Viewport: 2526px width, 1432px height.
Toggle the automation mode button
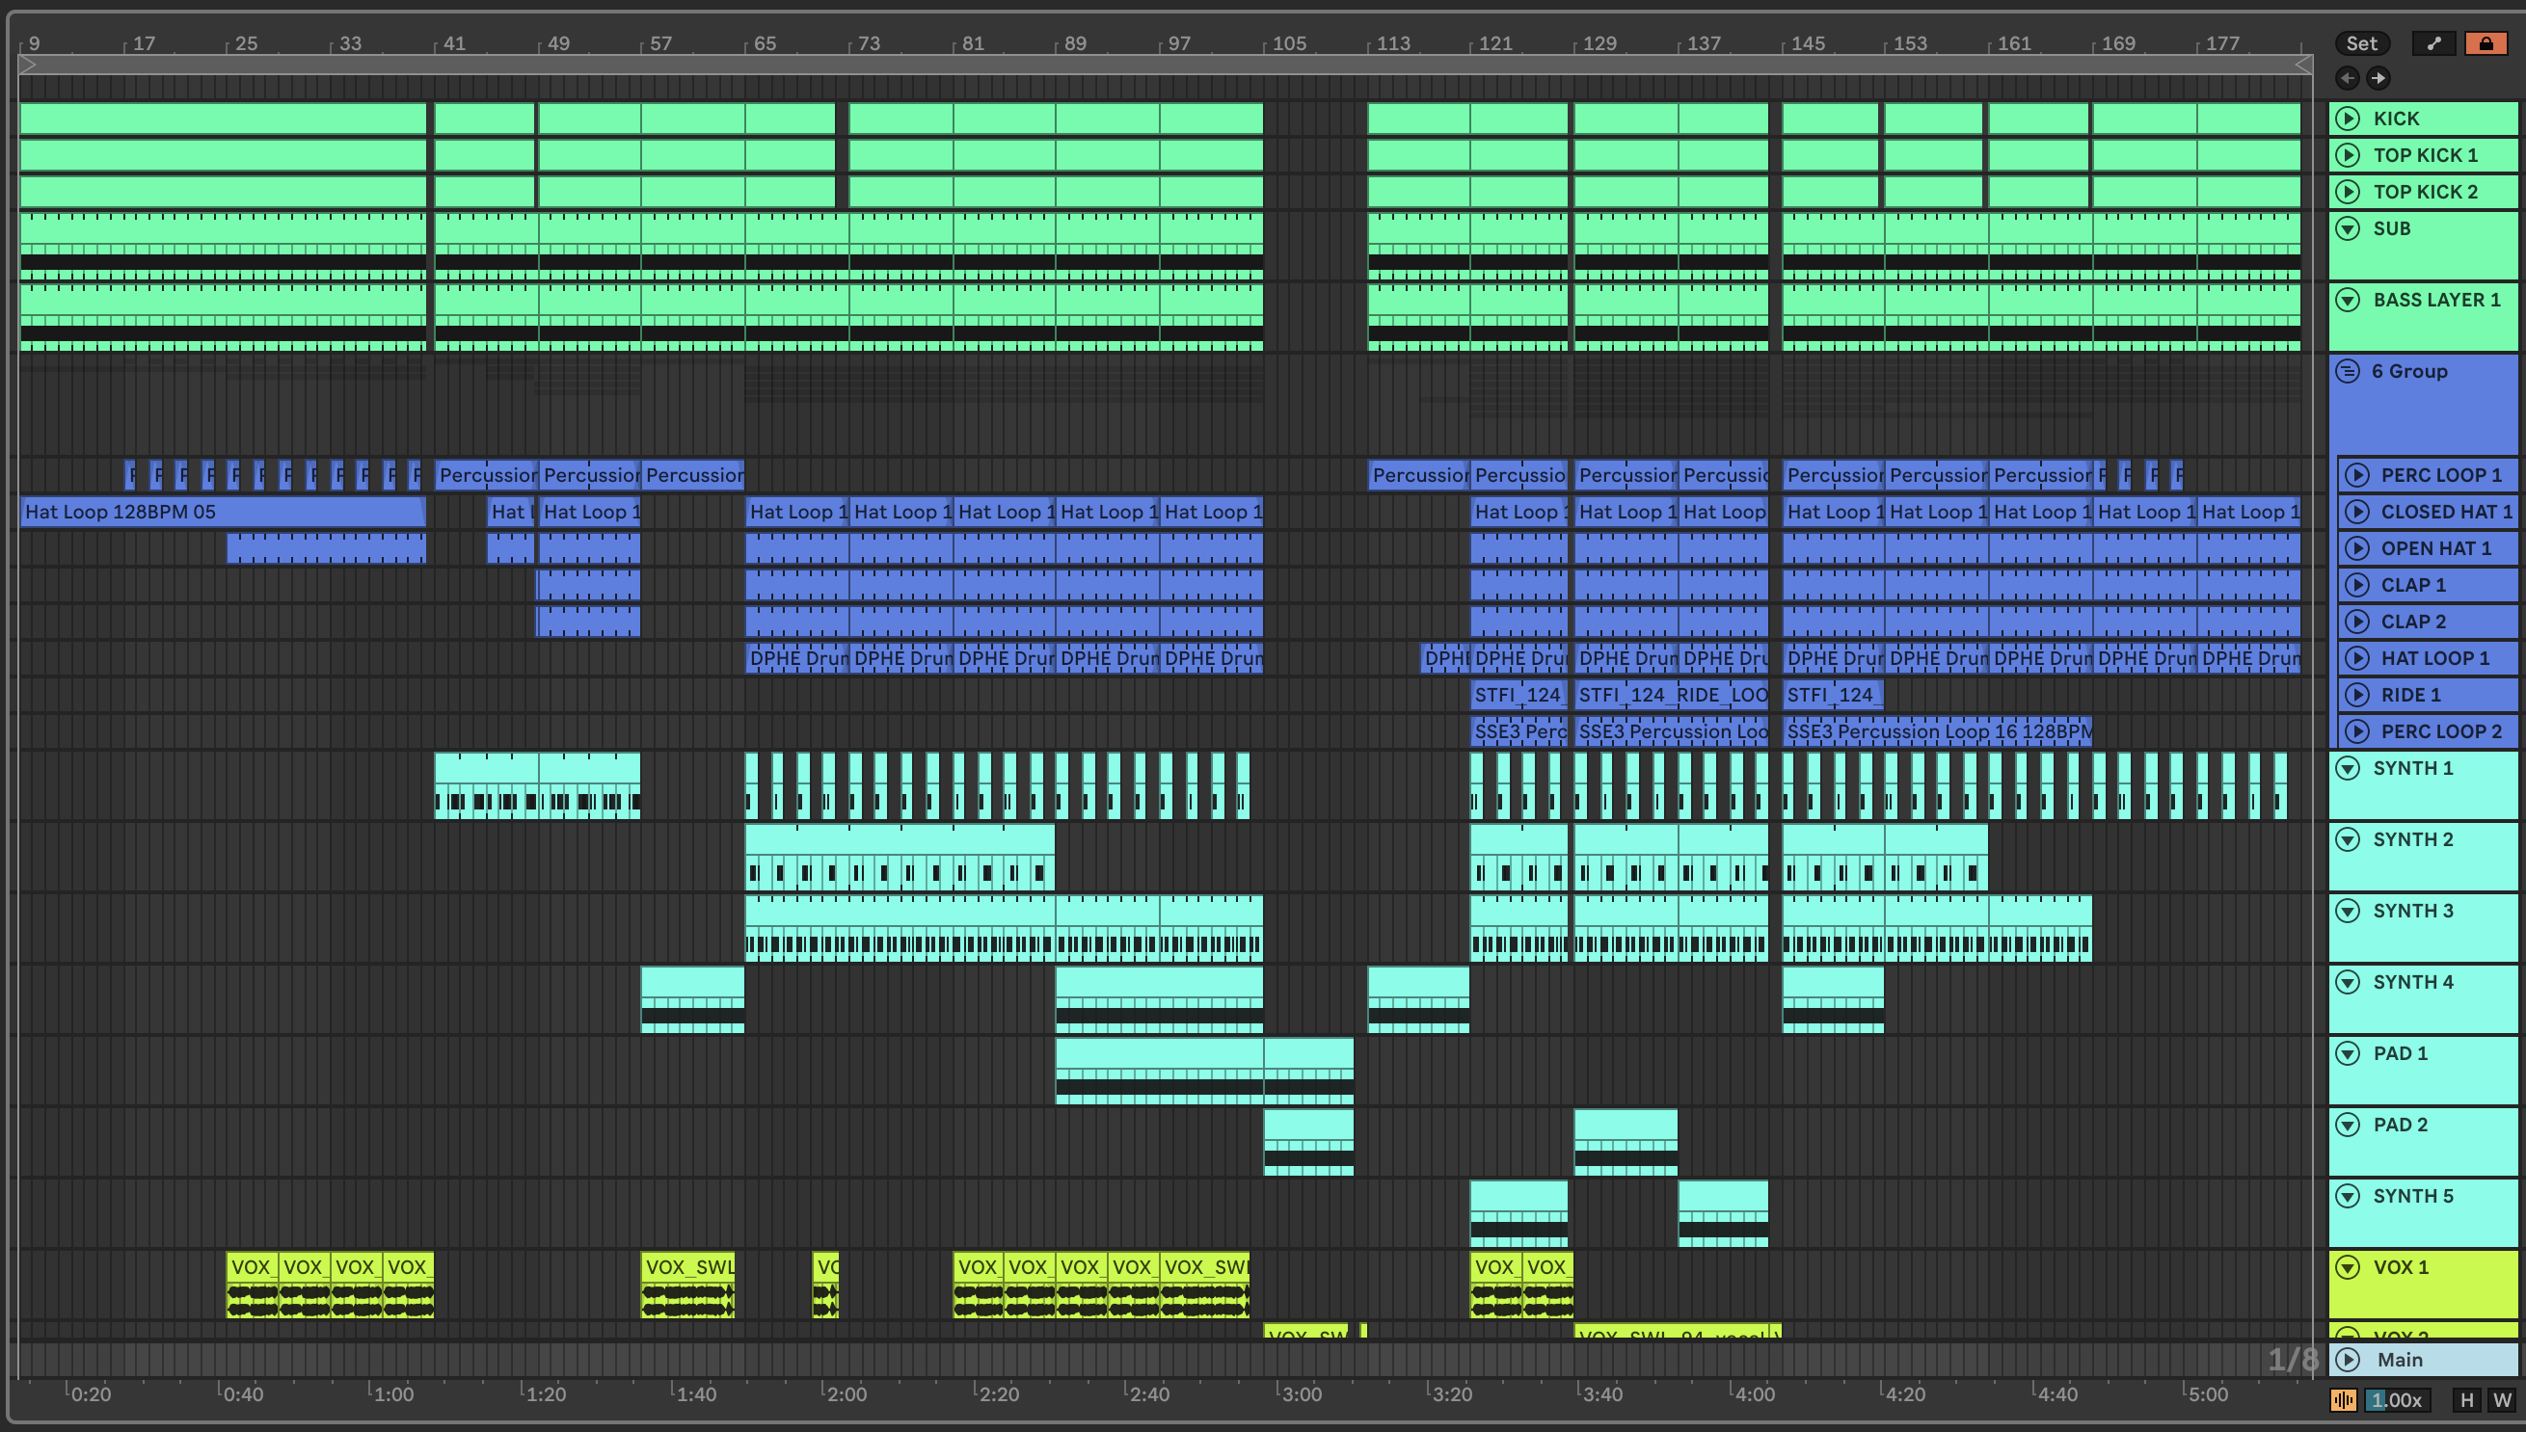tap(2432, 43)
